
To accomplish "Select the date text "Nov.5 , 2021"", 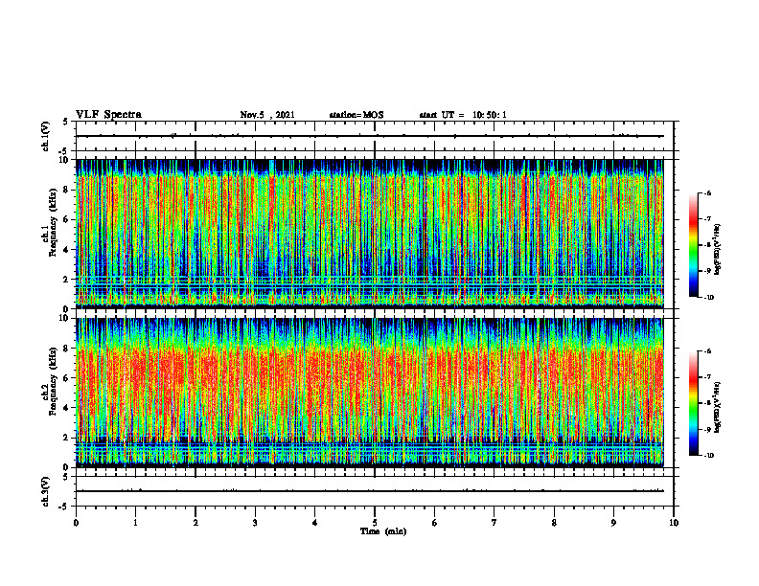I will pyautogui.click(x=267, y=115).
